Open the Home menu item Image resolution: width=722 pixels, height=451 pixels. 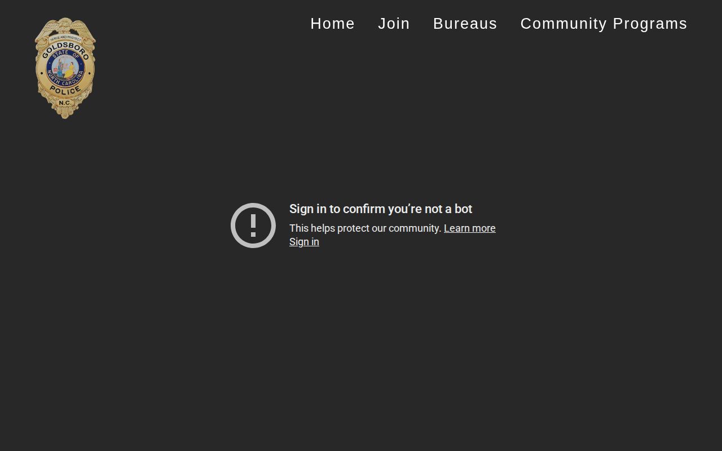pos(333,24)
